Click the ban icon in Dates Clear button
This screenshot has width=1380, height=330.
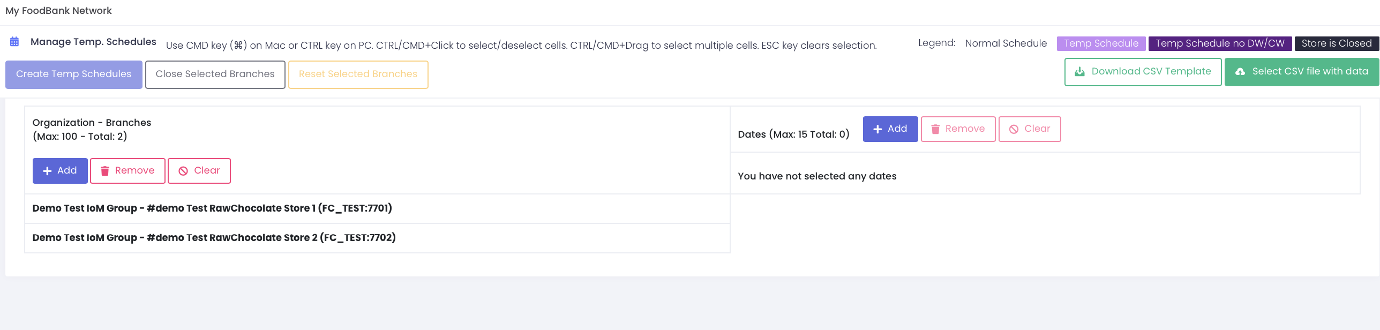[1014, 129]
